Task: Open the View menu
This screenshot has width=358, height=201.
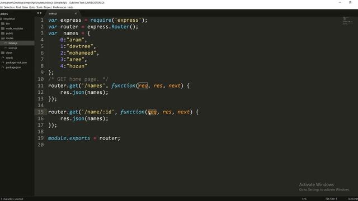Action: (25, 7)
